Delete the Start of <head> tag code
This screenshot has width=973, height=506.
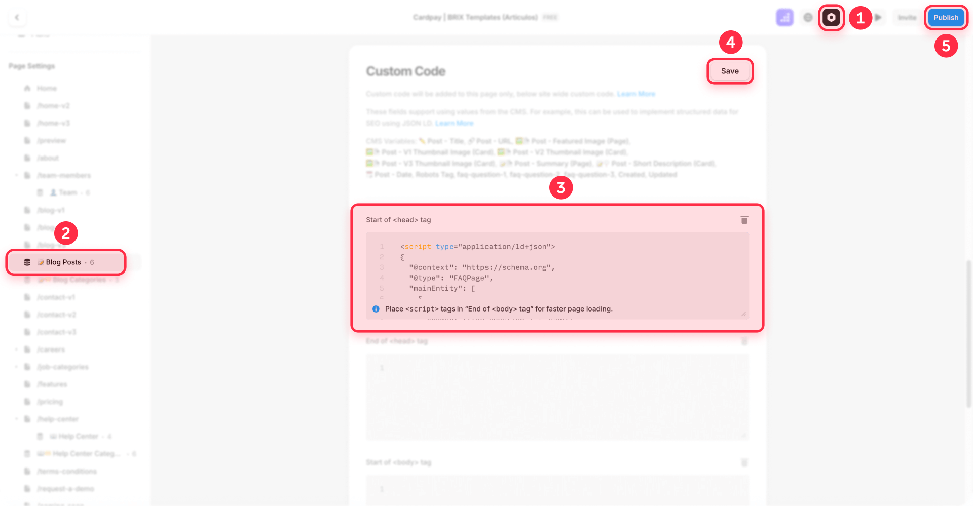click(744, 220)
